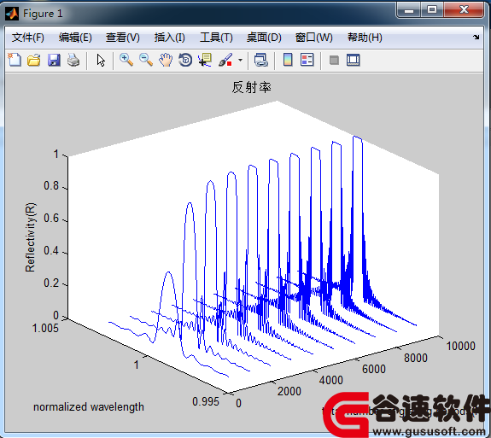Select the Brush data tool
The height and width of the screenshot is (438, 491).
[225, 60]
